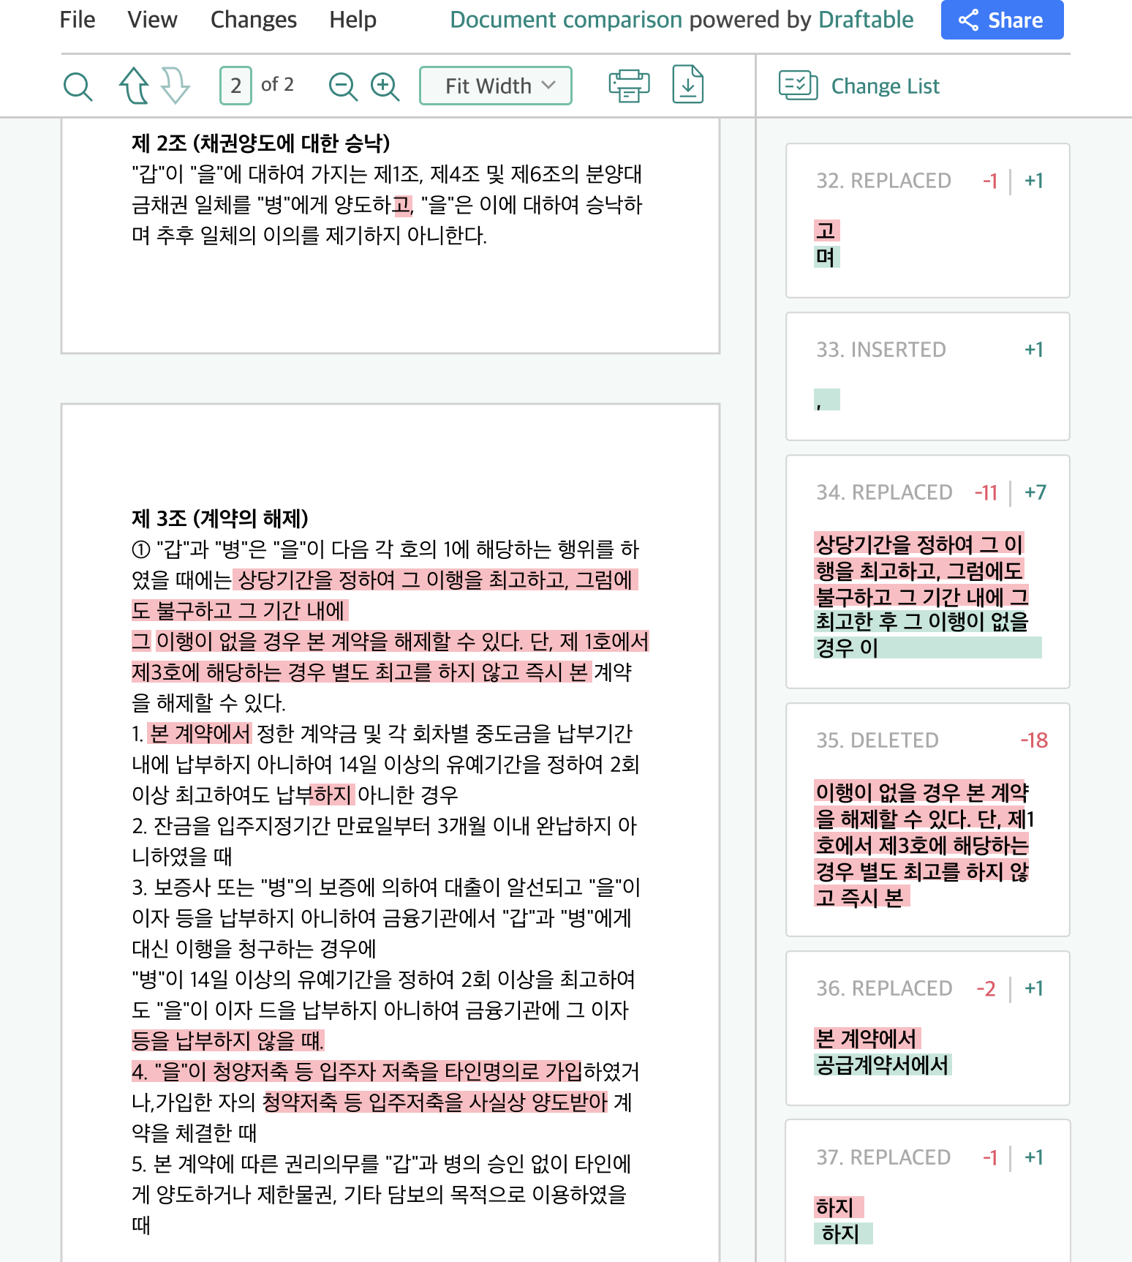Download the comparison file
The height and width of the screenshot is (1262, 1132).
688,85
